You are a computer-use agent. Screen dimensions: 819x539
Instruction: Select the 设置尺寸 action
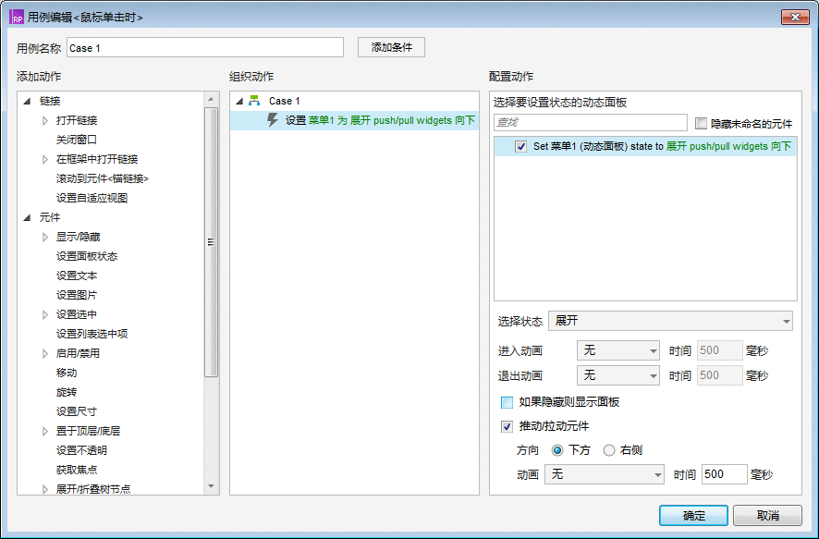[x=77, y=411]
